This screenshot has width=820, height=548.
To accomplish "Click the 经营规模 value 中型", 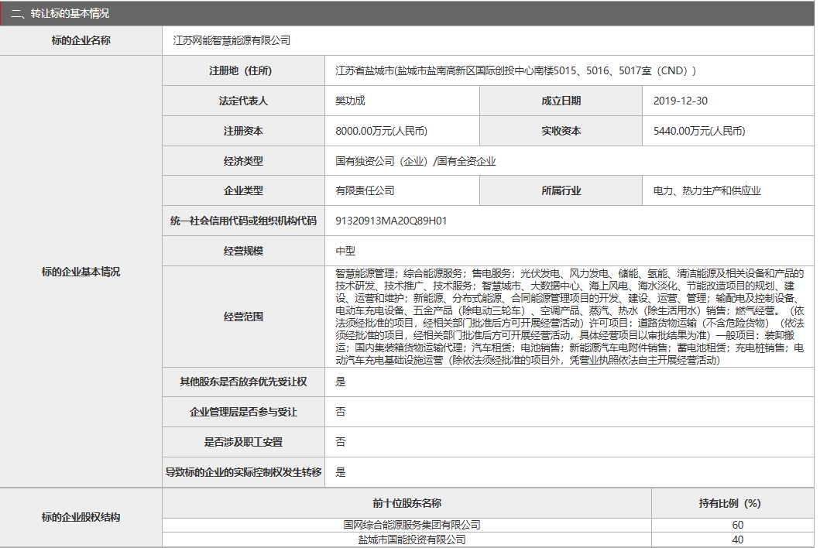I will pos(341,251).
